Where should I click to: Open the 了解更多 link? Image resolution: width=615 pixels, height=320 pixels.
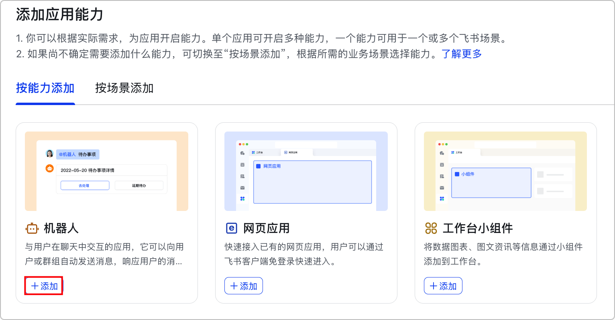click(x=462, y=54)
